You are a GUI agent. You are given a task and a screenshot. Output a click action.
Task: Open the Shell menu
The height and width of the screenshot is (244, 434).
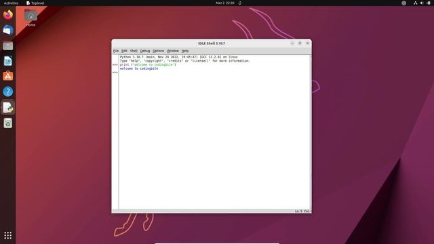coord(134,51)
